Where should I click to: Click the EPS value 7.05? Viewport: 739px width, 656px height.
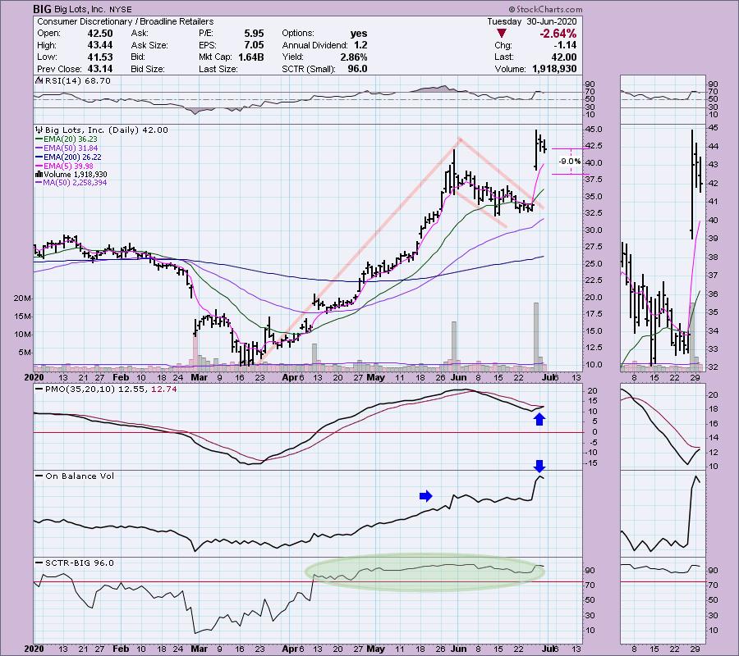pyautogui.click(x=254, y=45)
